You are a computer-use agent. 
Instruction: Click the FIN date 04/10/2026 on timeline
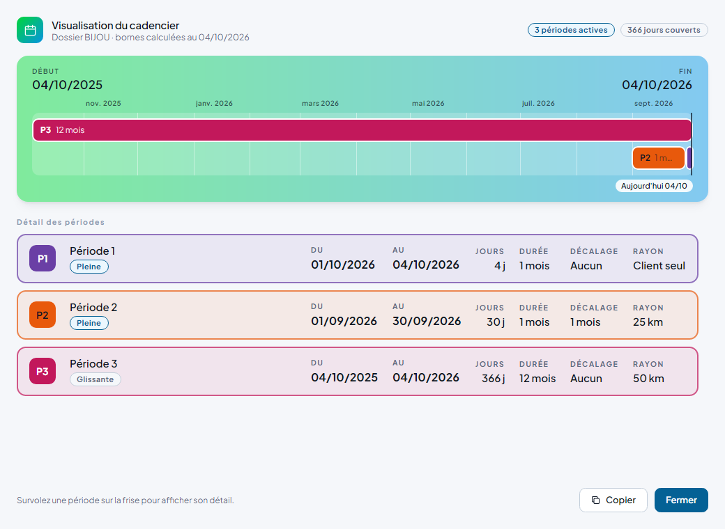tap(657, 85)
